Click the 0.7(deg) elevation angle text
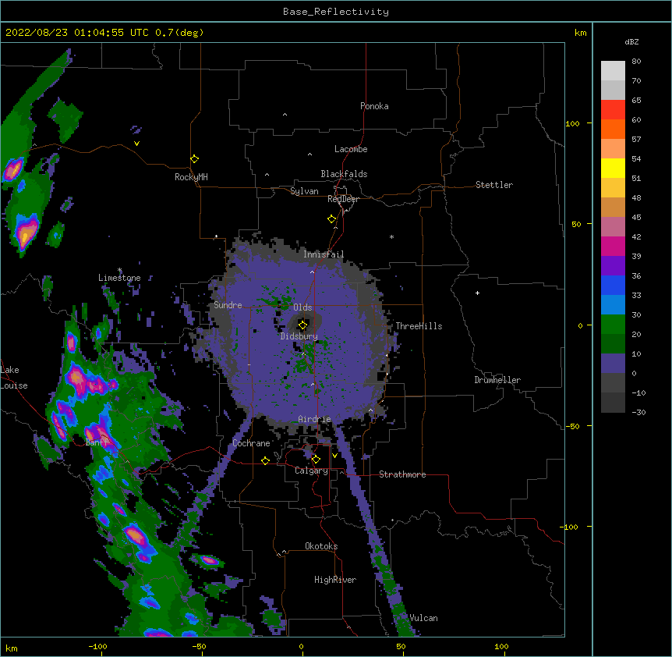672x657 pixels. coord(179,33)
